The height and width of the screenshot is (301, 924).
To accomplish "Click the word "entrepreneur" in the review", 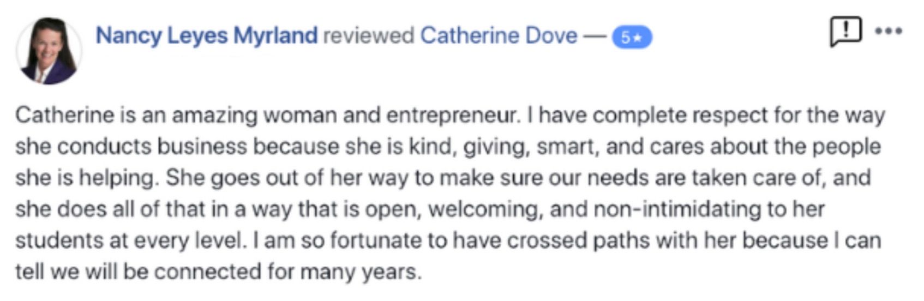I will (x=451, y=116).
